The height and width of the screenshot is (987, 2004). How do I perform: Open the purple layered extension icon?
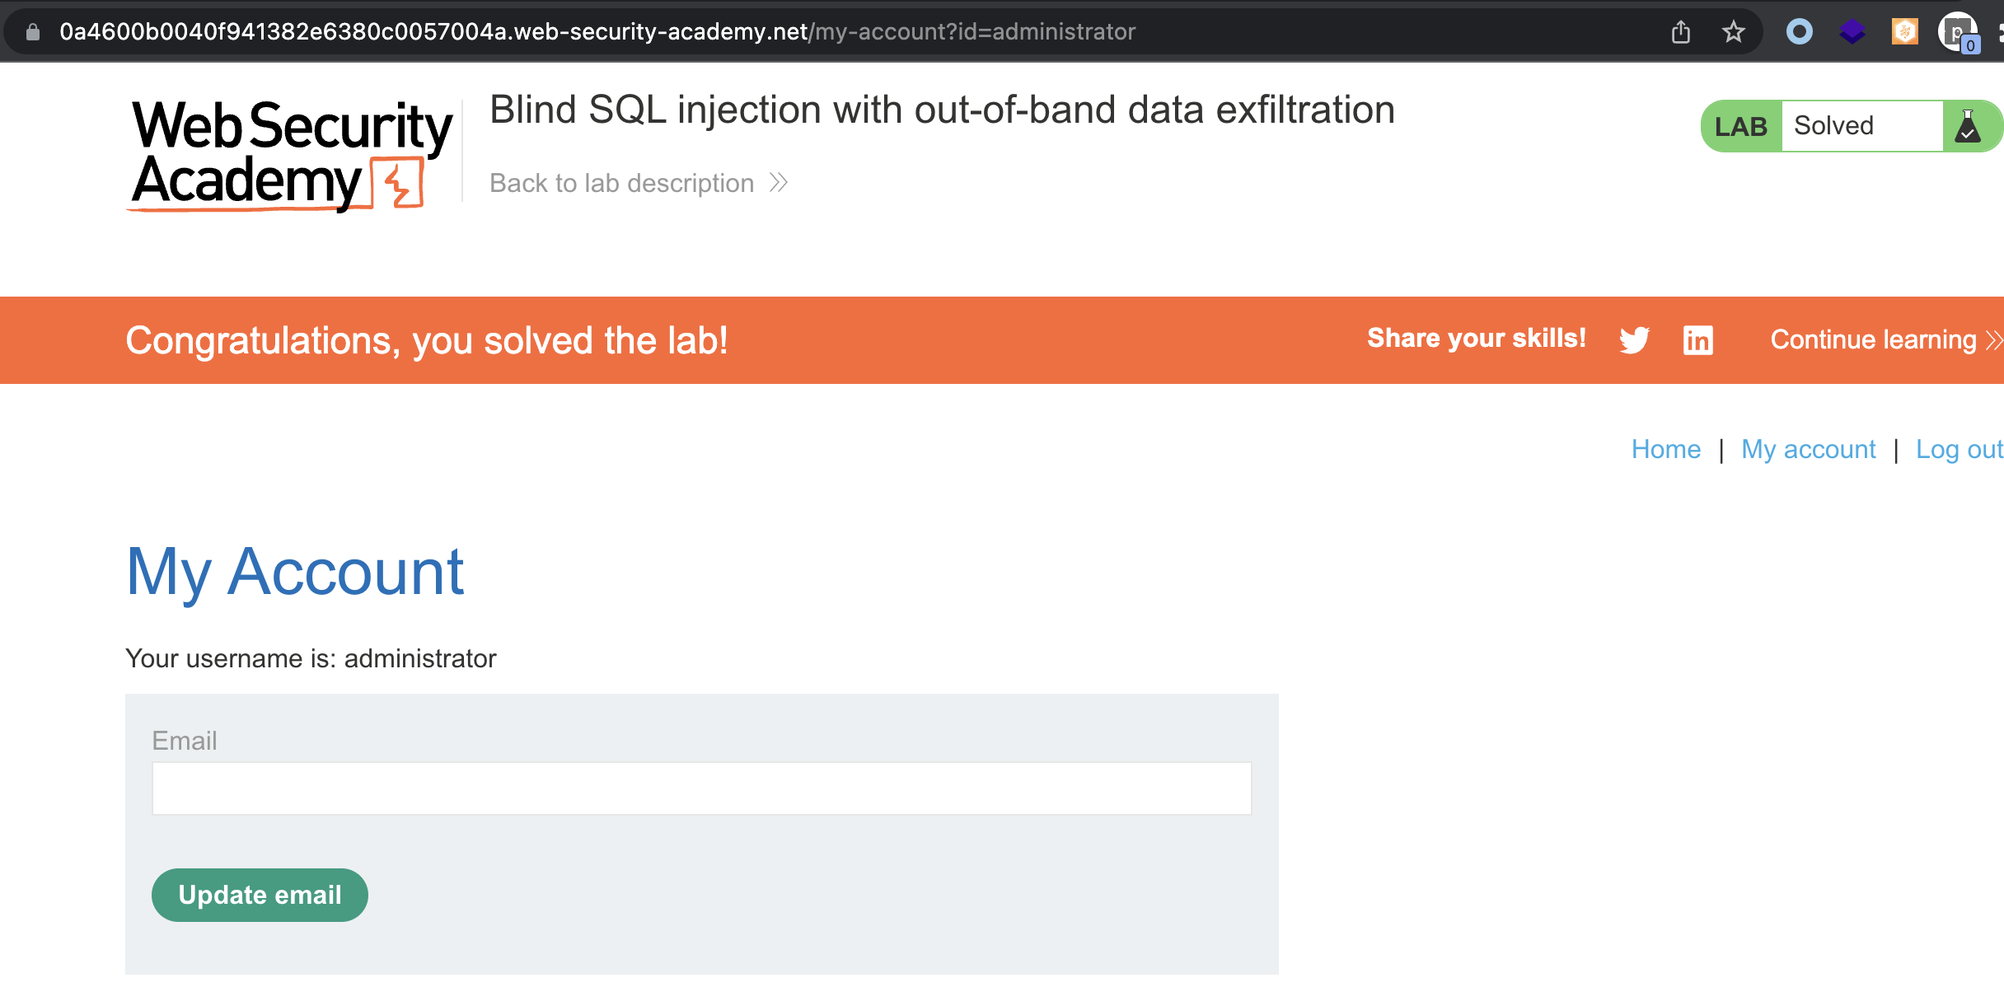pos(1852,32)
